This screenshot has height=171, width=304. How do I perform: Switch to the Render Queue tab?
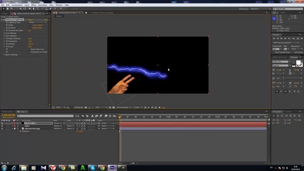(x=8, y=112)
